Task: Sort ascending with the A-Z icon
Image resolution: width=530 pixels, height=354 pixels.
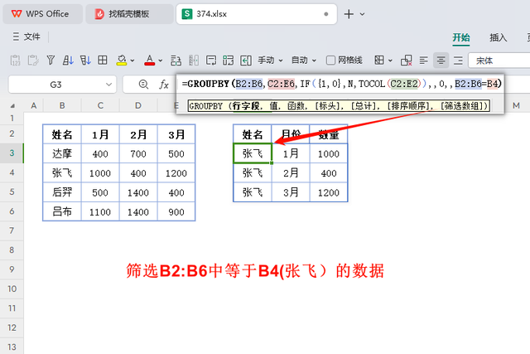Action: point(68,61)
